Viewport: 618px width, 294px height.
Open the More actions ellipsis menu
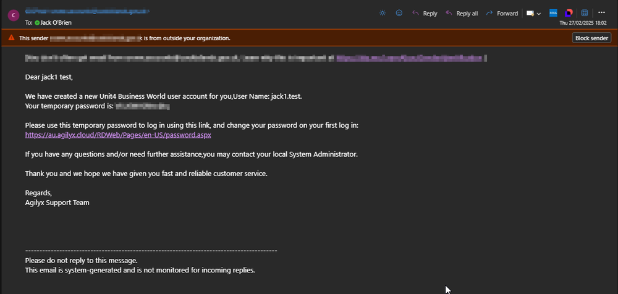coord(601,12)
